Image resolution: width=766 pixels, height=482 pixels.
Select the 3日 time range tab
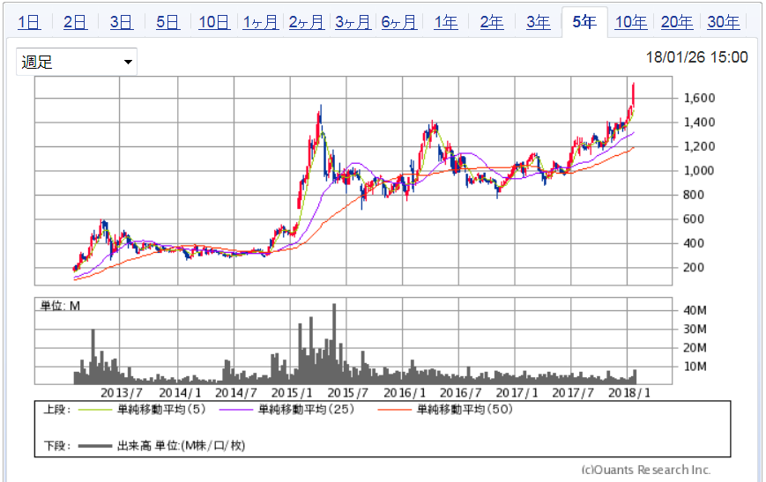(121, 22)
